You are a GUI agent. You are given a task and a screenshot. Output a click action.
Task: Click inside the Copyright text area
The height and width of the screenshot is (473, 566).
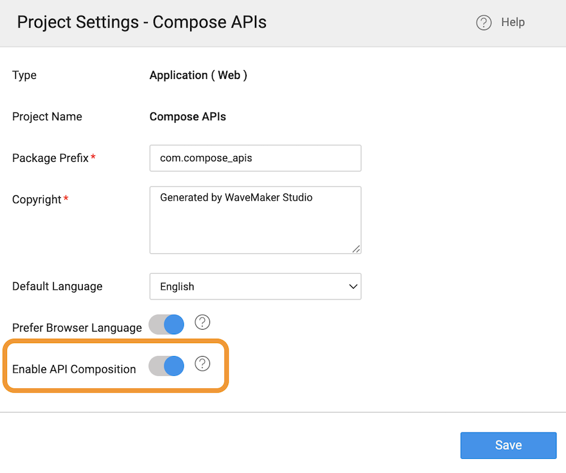pyautogui.click(x=255, y=220)
